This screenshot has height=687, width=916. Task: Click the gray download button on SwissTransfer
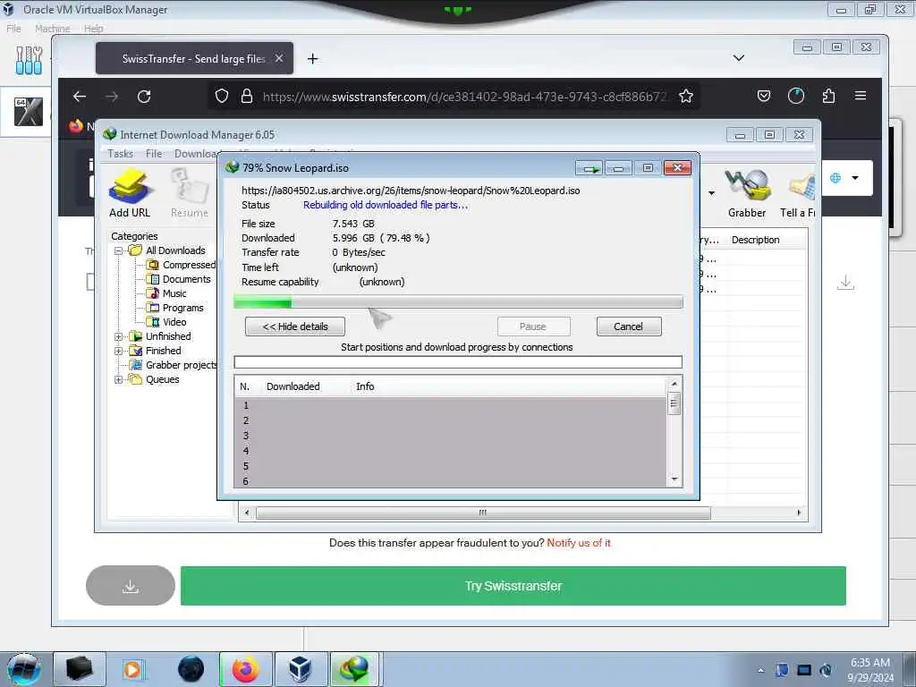click(131, 586)
